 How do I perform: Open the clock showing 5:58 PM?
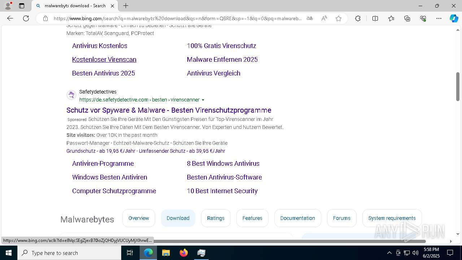(x=431, y=253)
